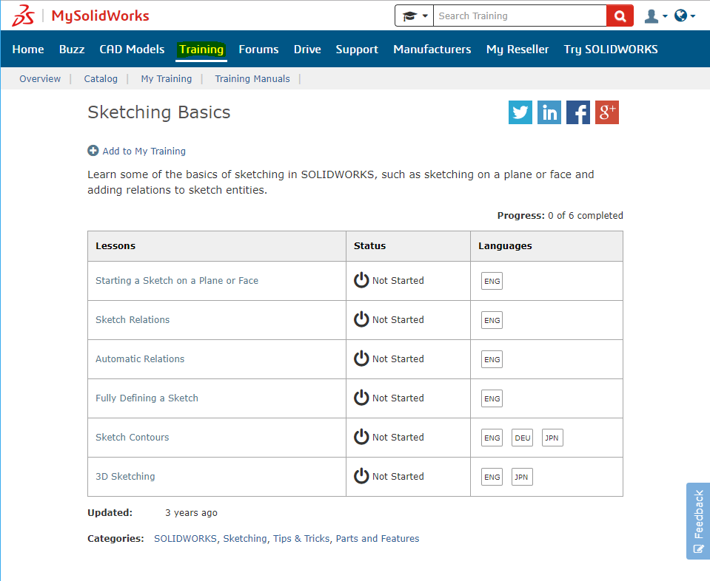Click into the Search Training field

520,16
